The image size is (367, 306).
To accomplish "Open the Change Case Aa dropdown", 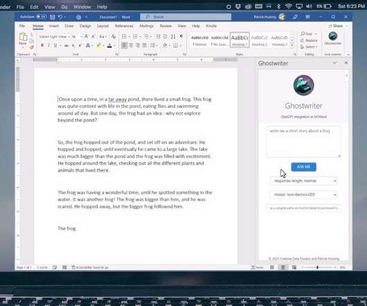I will pos(102,37).
